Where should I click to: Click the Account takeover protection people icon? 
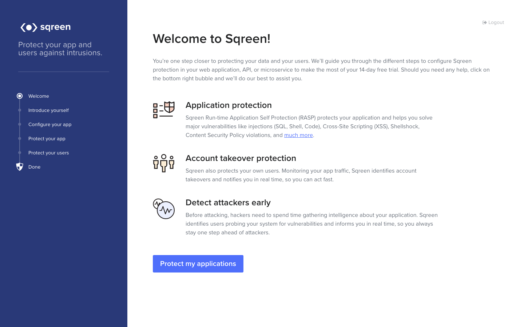164,163
